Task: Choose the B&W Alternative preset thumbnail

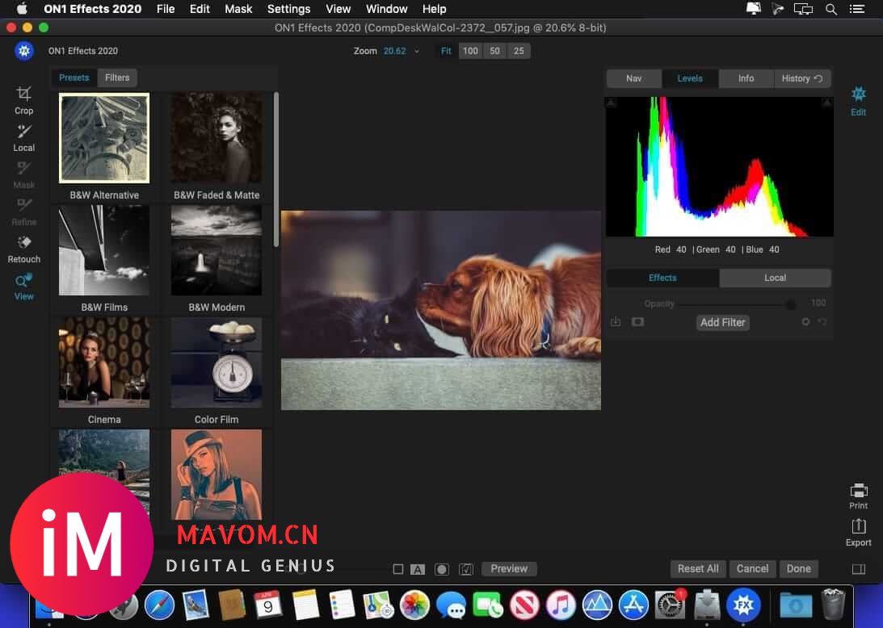Action: point(104,138)
